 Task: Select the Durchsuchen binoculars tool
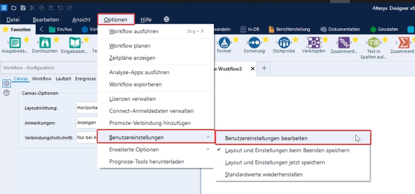pyautogui.click(x=44, y=43)
